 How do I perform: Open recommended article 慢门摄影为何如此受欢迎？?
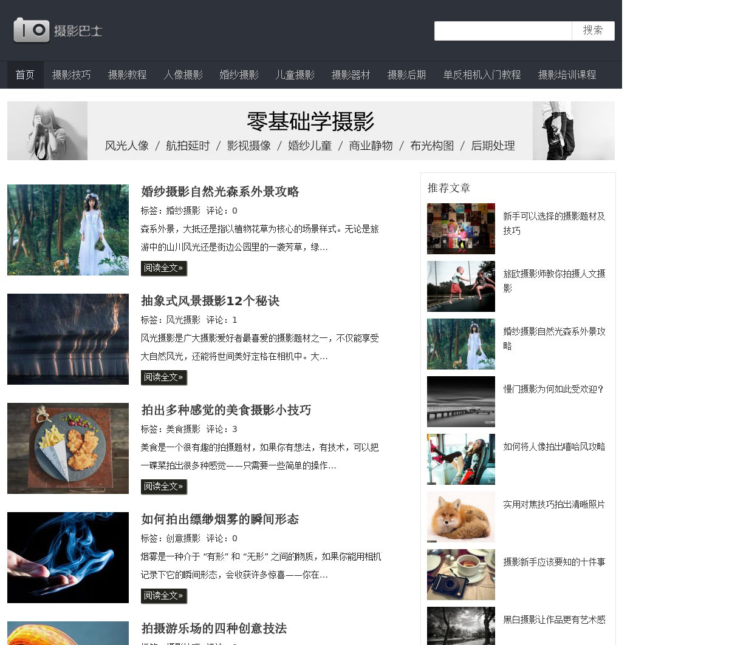[553, 389]
